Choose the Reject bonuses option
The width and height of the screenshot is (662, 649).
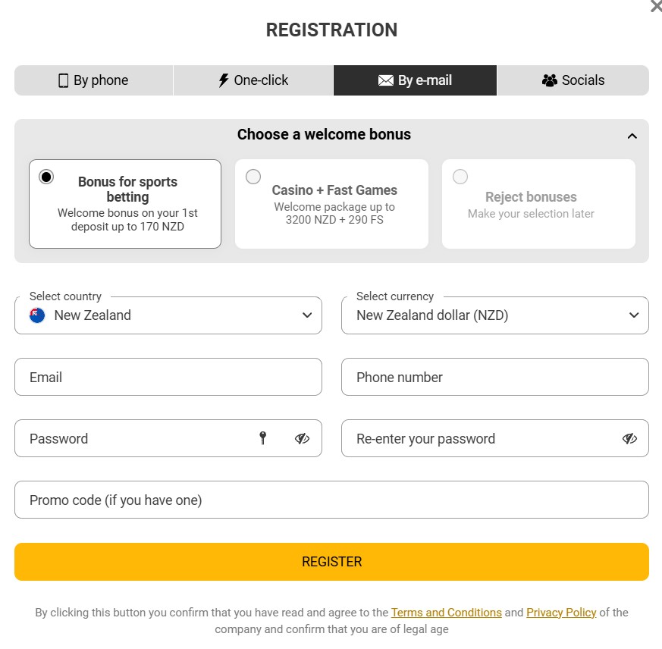(460, 176)
